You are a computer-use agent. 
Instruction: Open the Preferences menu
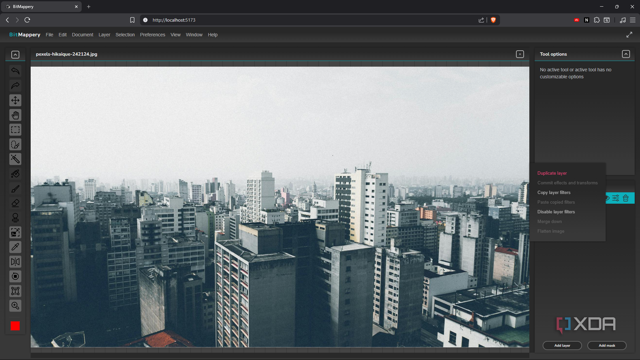pos(152,35)
